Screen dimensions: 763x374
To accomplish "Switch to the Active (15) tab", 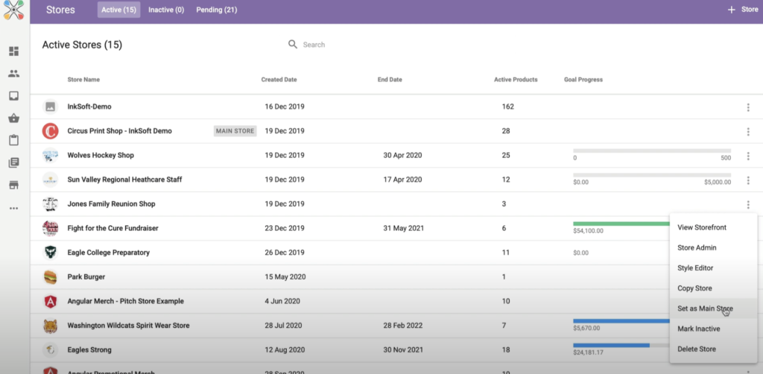I will tap(118, 10).
